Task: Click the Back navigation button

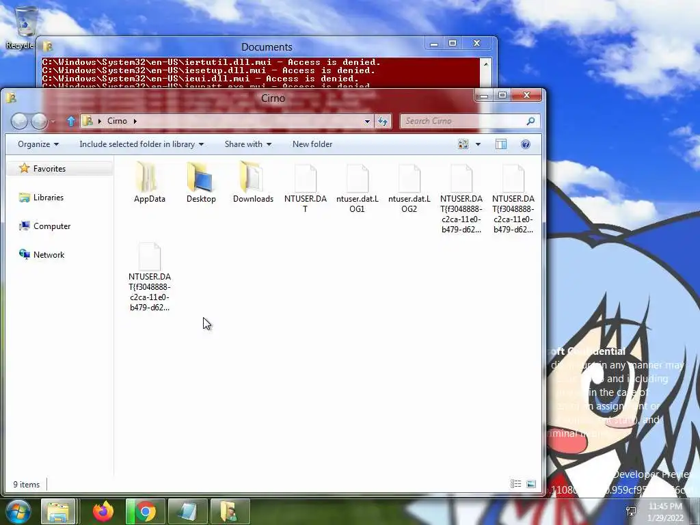Action: point(19,121)
